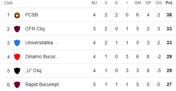
Task: Click the rank number 6 for Rapid
Action: 8,85
